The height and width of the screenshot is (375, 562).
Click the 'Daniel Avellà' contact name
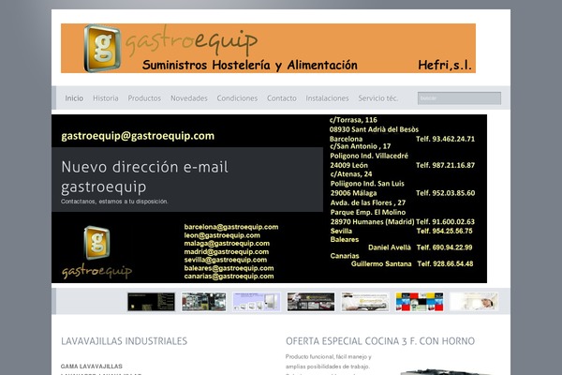[x=390, y=247]
